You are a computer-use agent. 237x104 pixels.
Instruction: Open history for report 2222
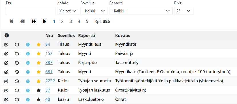[x=17, y=81]
